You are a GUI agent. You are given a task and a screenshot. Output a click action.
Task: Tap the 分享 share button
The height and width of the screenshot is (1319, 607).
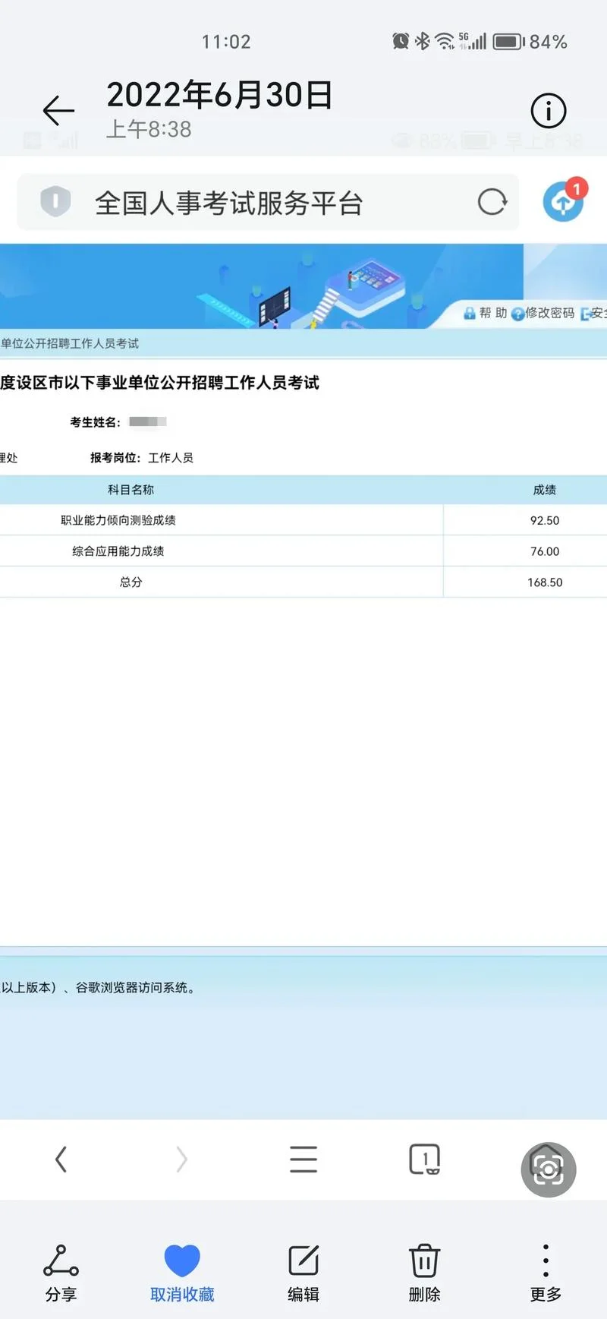pyautogui.click(x=61, y=1273)
